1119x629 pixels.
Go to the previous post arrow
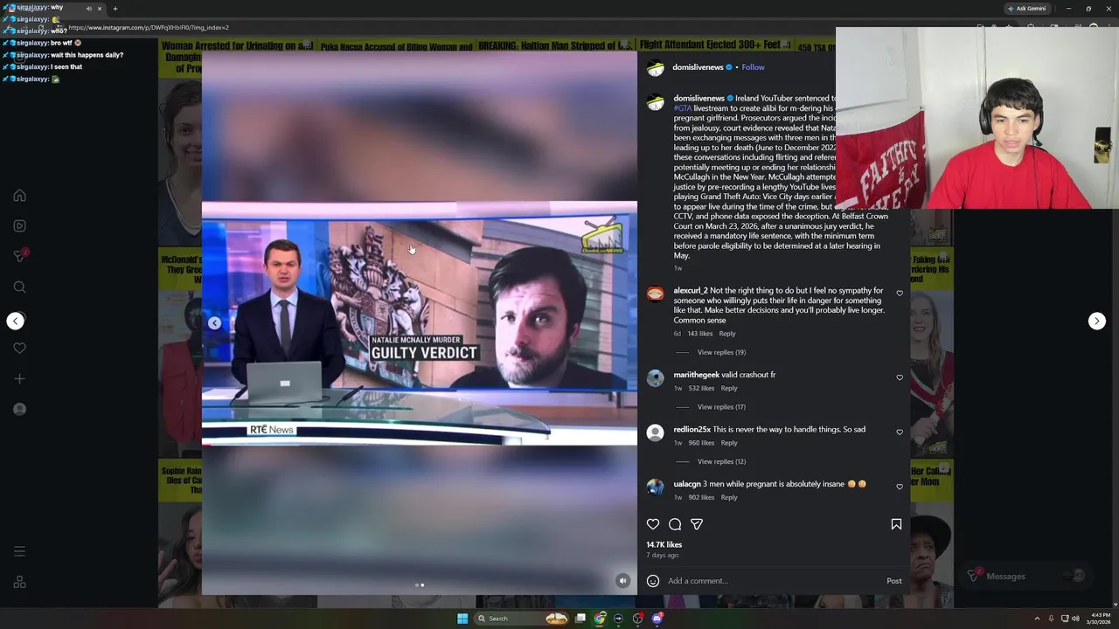(x=15, y=321)
